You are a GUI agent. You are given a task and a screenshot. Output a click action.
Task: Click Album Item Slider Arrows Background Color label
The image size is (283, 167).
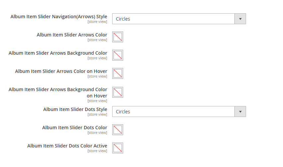tap(58, 53)
